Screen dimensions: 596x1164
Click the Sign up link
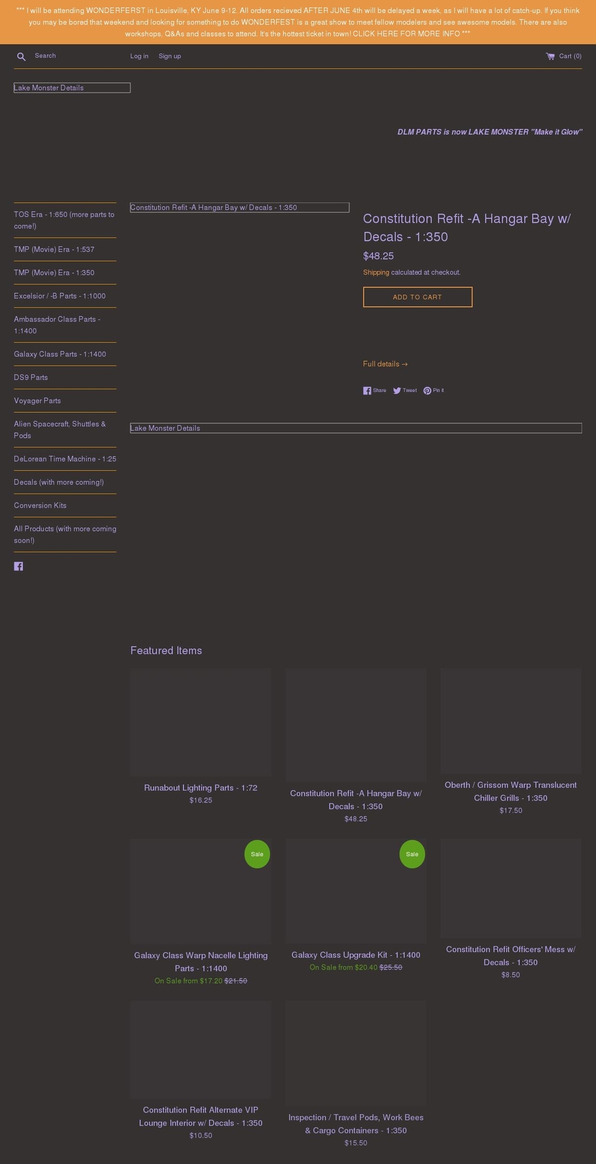click(x=169, y=56)
